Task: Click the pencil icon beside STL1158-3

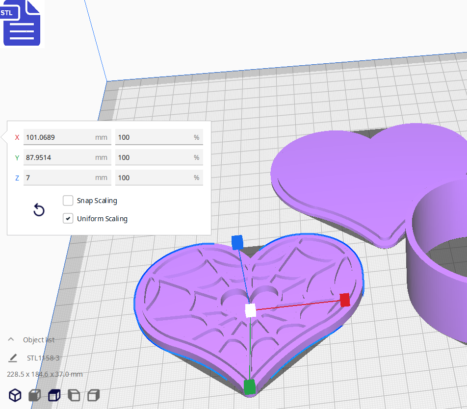Action: (13, 358)
